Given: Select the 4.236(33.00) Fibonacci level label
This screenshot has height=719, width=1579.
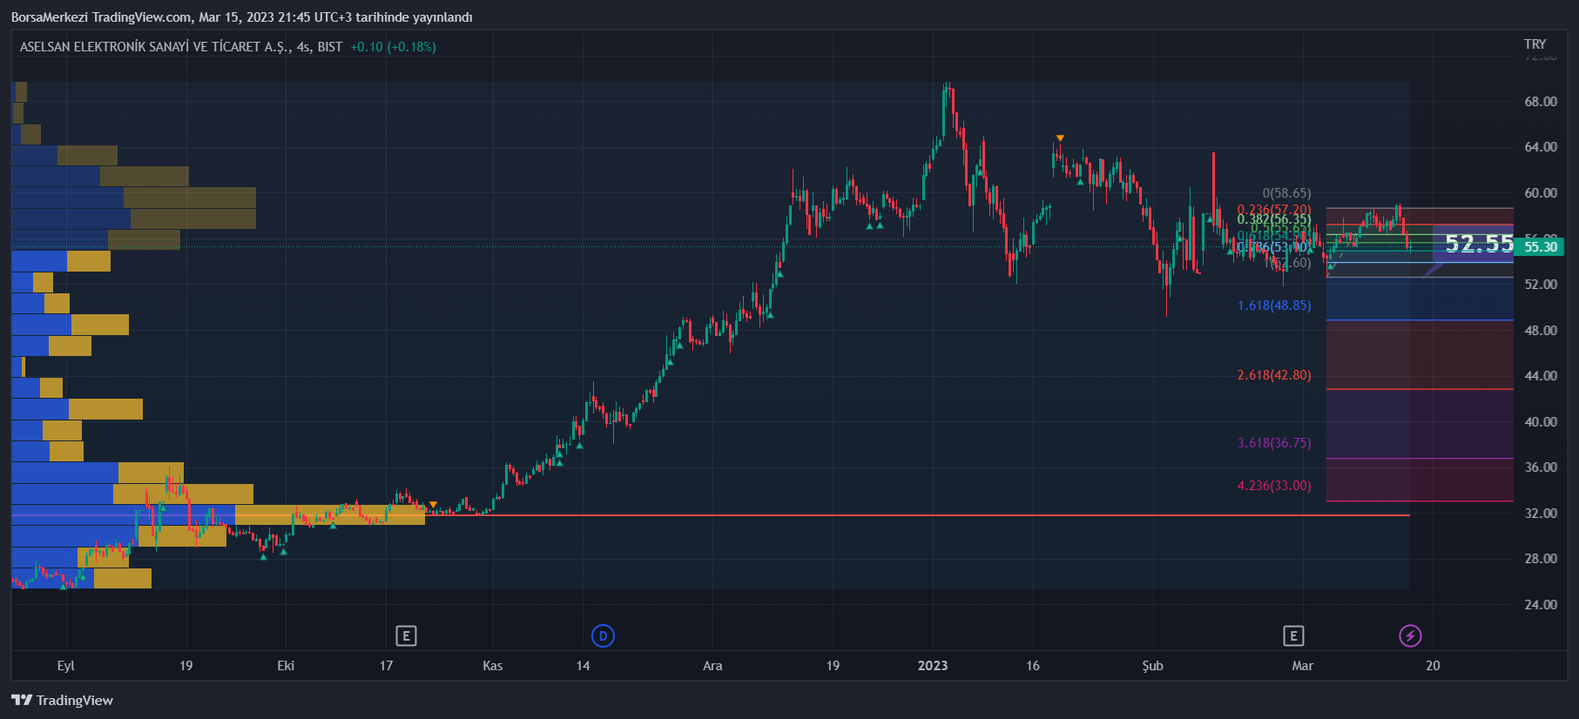Looking at the screenshot, I should click(1274, 486).
